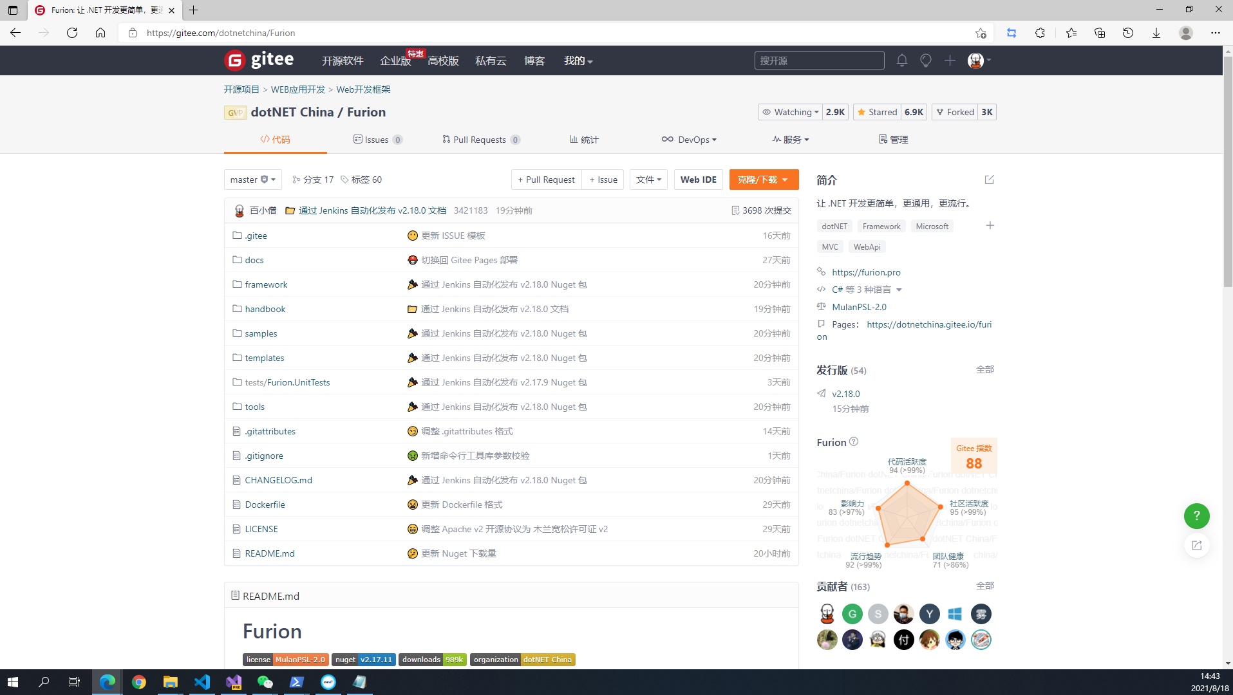Switch to the 统计 tab
Screen dimensions: 1233x695
584,140
